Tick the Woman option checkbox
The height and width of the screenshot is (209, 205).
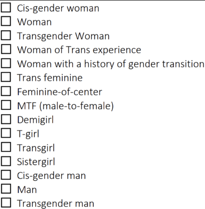(6, 21)
